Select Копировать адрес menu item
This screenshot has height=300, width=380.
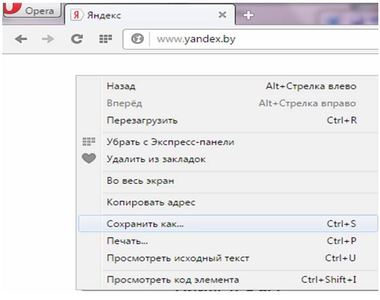point(150,202)
